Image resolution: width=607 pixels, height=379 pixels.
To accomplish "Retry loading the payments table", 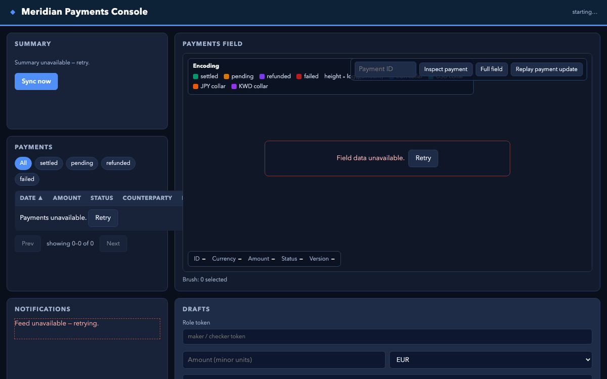I will point(103,218).
